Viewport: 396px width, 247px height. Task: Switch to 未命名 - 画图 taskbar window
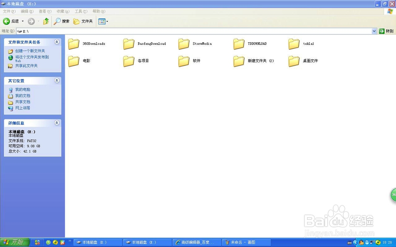point(246,243)
